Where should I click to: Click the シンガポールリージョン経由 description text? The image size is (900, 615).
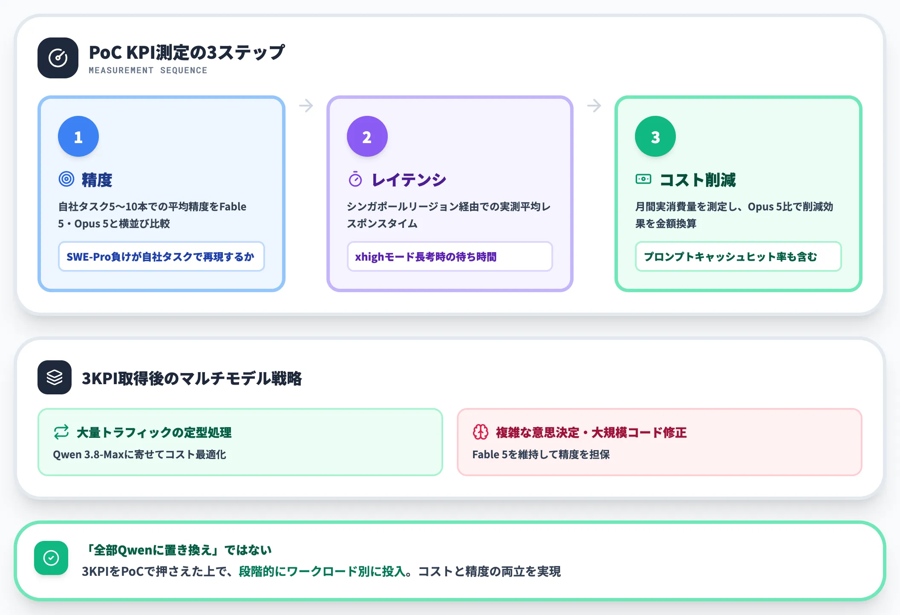point(449,215)
